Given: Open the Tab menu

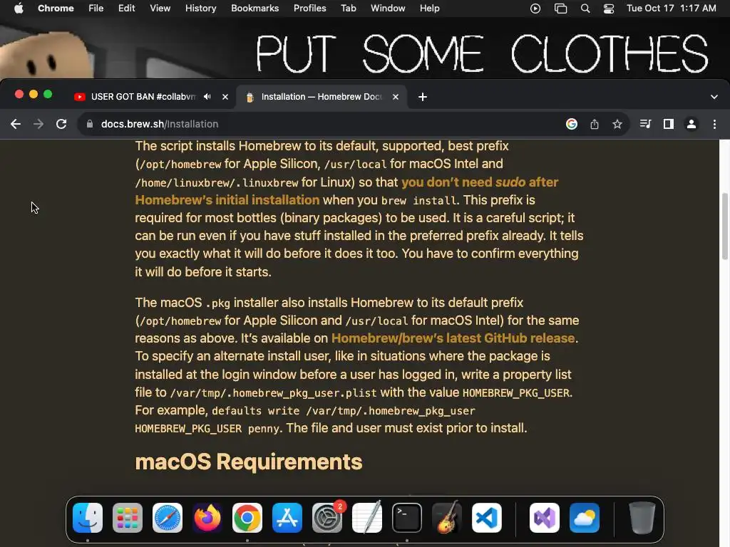Looking at the screenshot, I should [x=349, y=9].
